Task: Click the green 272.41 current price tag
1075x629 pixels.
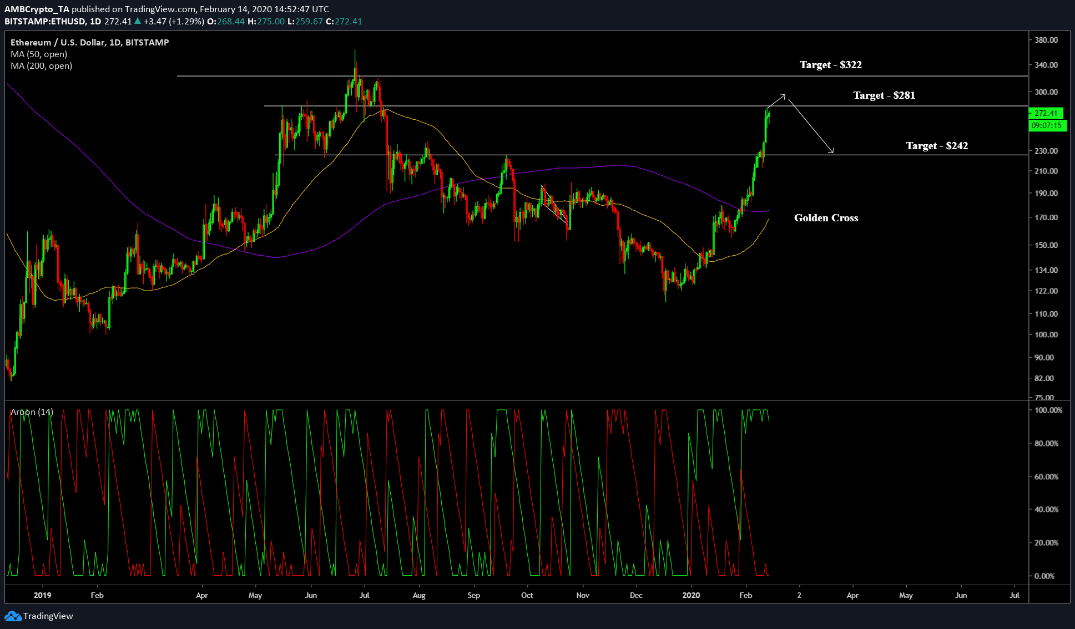Action: click(1046, 113)
